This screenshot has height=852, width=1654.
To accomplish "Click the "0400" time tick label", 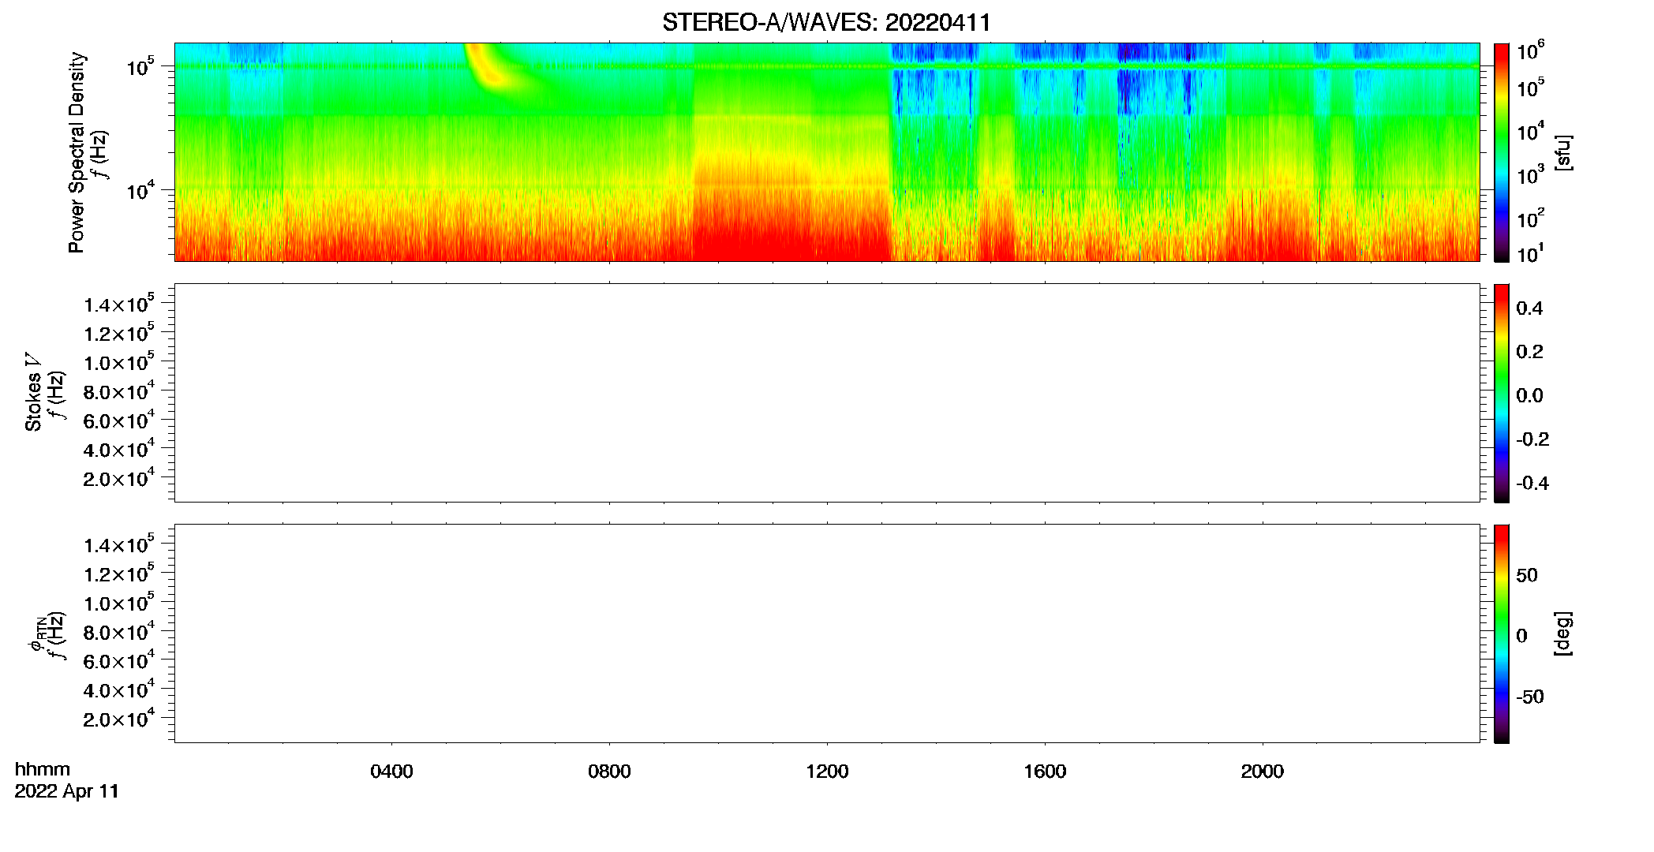I will 391,772.
